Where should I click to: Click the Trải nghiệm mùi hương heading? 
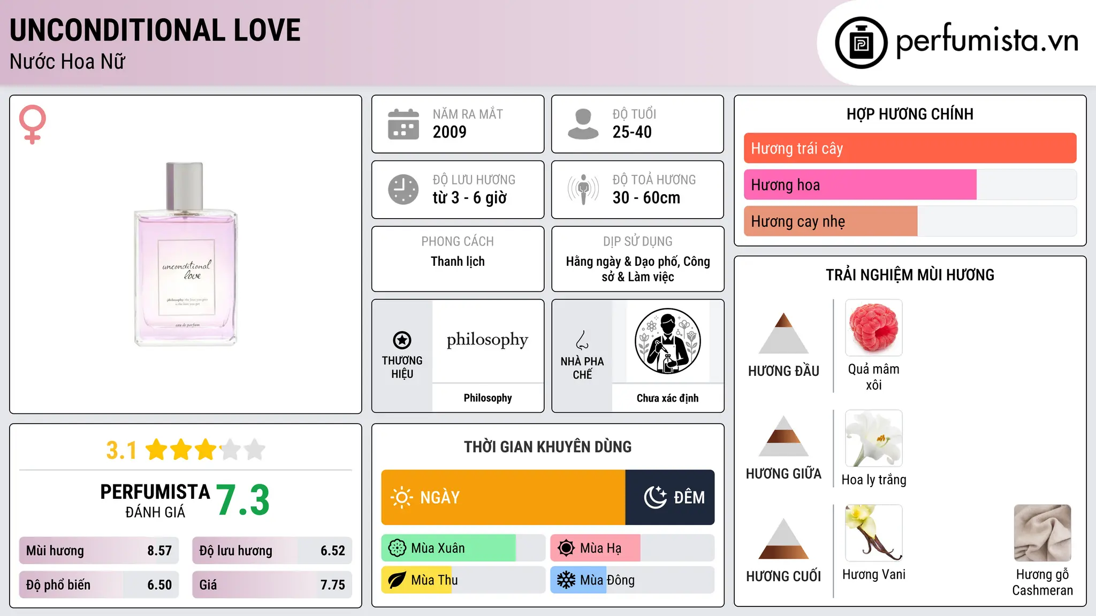(x=910, y=275)
